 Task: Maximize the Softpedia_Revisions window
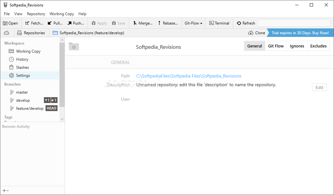pos(311,5)
